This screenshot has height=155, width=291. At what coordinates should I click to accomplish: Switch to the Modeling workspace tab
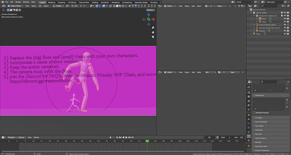coord(51,3)
